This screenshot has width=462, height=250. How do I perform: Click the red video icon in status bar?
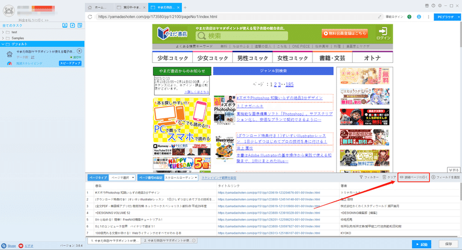click(21, 245)
